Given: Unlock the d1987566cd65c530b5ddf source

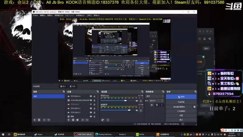Looking at the screenshot, I should pyautogui.click(x=94, y=100).
